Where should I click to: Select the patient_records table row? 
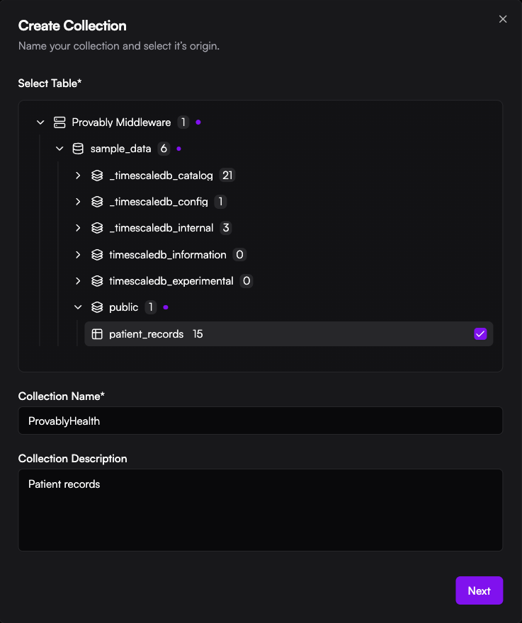click(x=283, y=334)
